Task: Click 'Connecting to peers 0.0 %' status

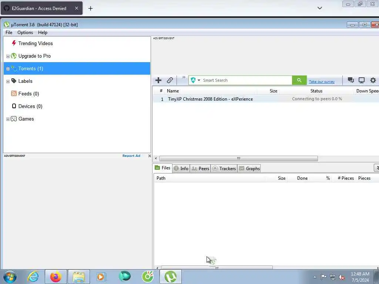Action: [317, 99]
